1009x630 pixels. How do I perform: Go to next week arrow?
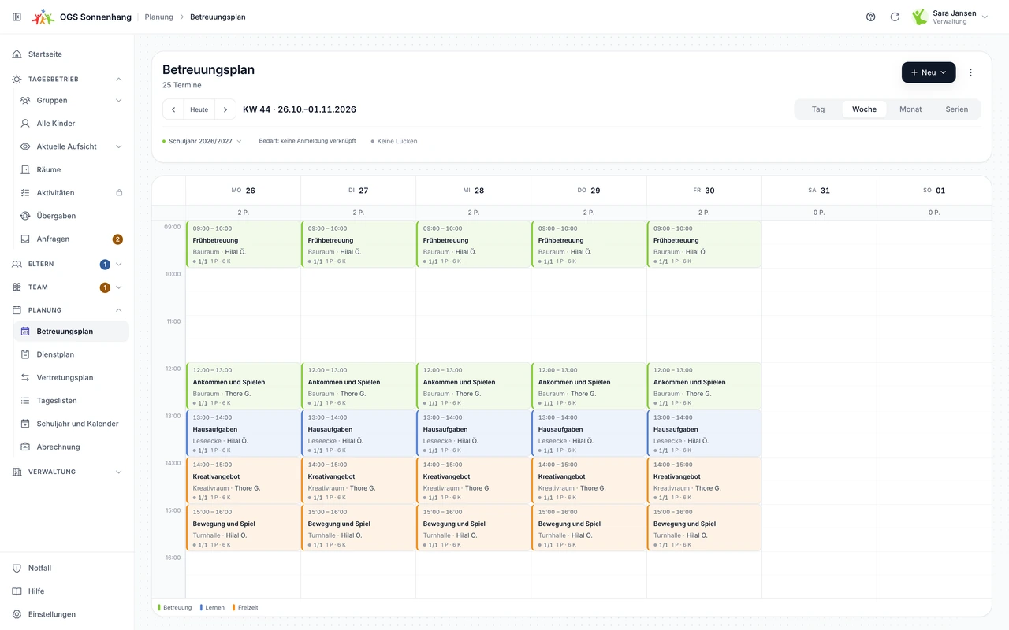tap(225, 109)
